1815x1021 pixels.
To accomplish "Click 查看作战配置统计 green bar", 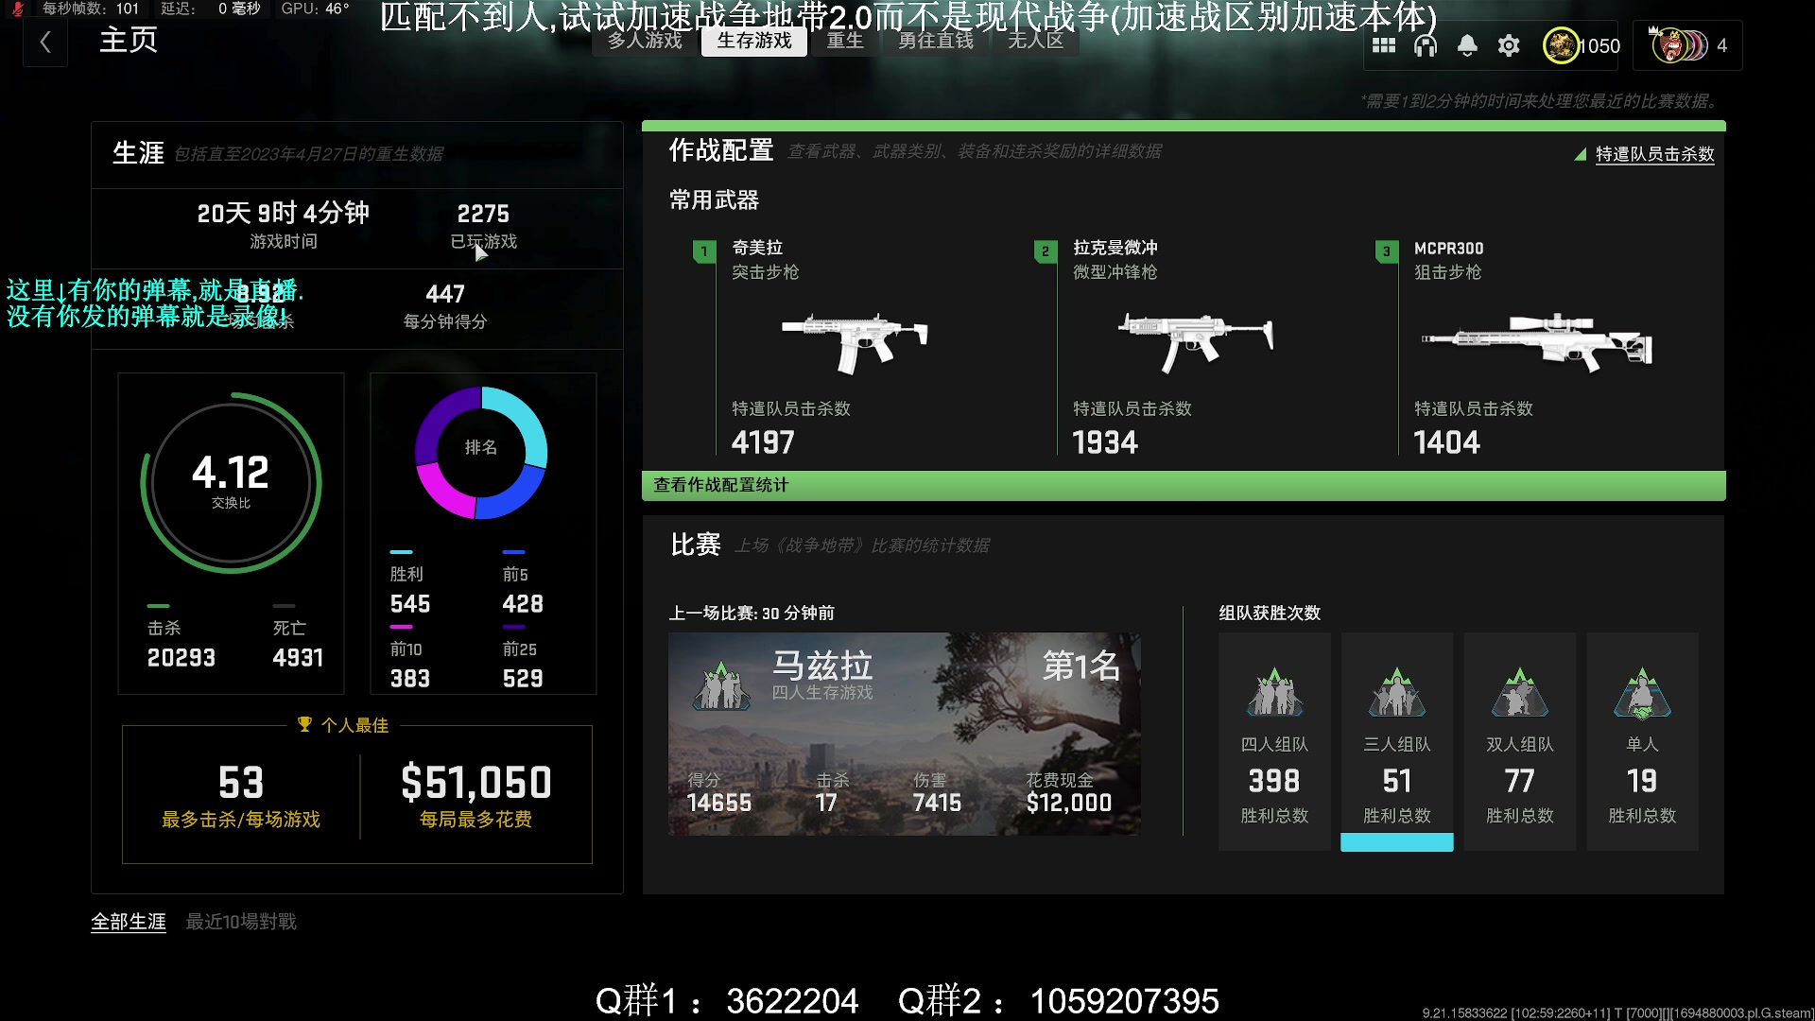I will [1184, 485].
